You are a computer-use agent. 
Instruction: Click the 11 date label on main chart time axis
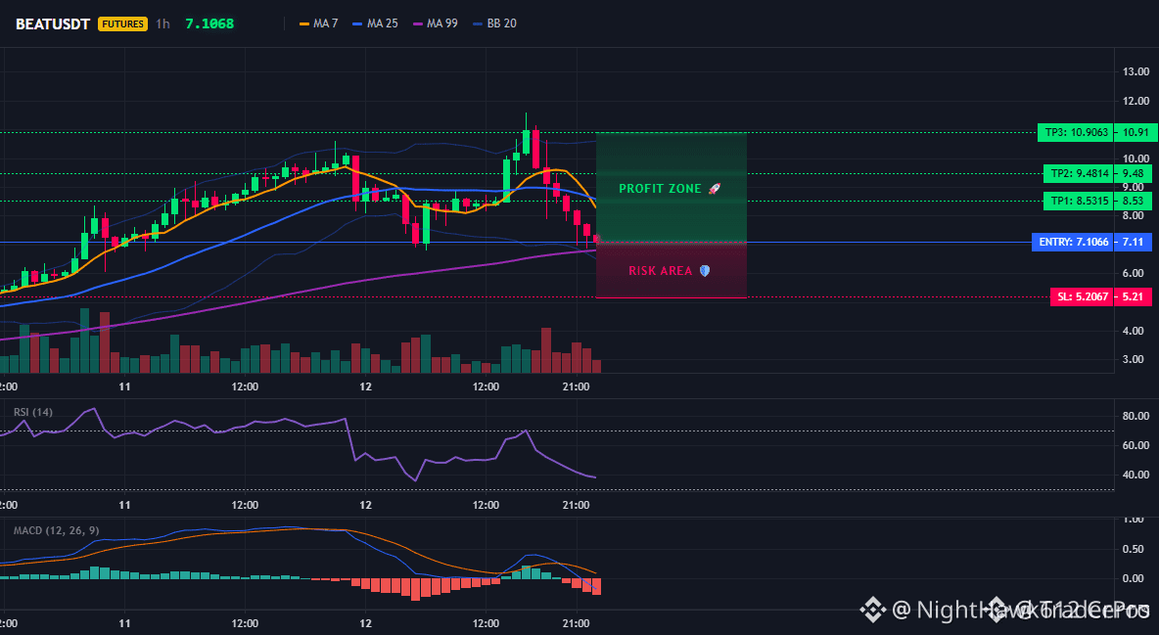coord(124,386)
